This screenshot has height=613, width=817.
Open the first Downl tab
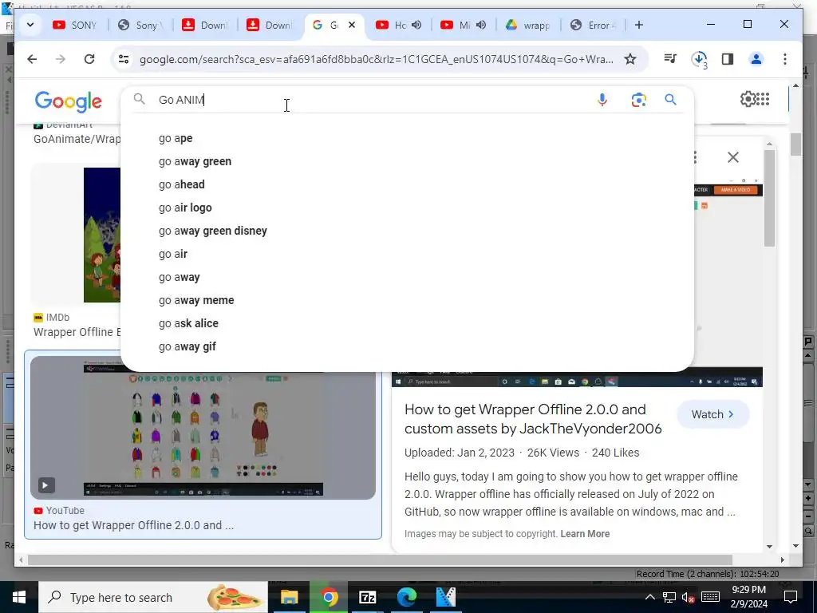tap(205, 25)
